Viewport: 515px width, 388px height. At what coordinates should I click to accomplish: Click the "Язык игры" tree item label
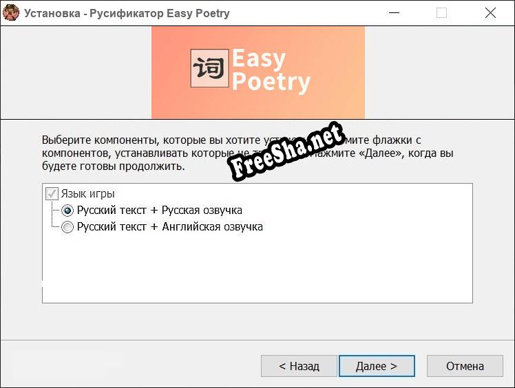pyautogui.click(x=87, y=194)
